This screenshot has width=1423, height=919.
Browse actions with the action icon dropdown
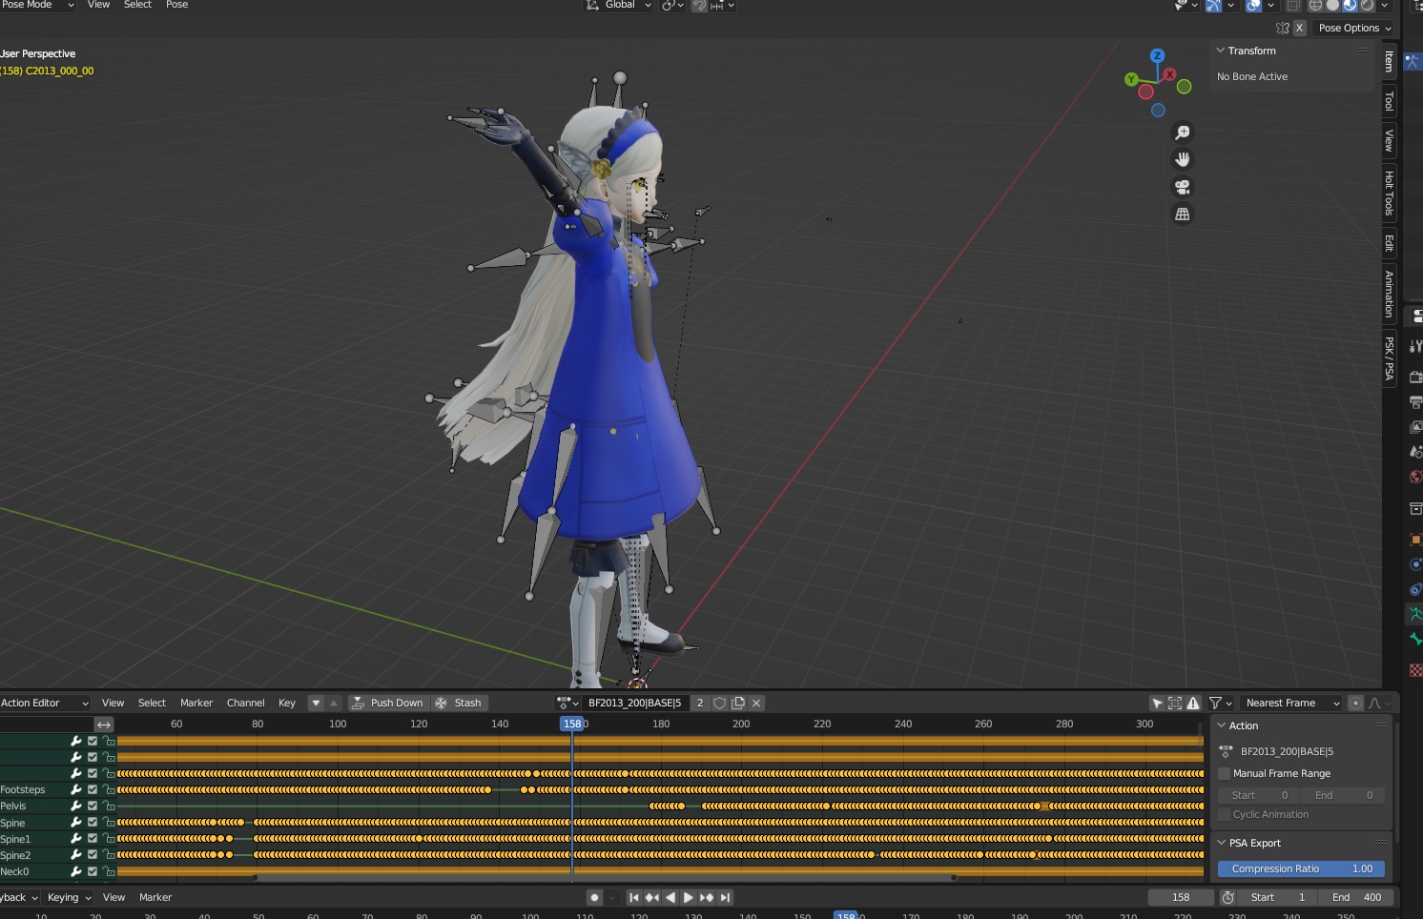568,703
